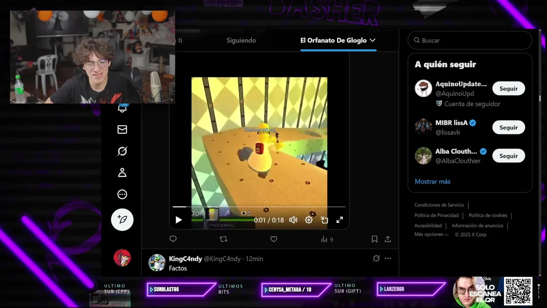Toggle picture-in-picture on the video

(x=324, y=220)
